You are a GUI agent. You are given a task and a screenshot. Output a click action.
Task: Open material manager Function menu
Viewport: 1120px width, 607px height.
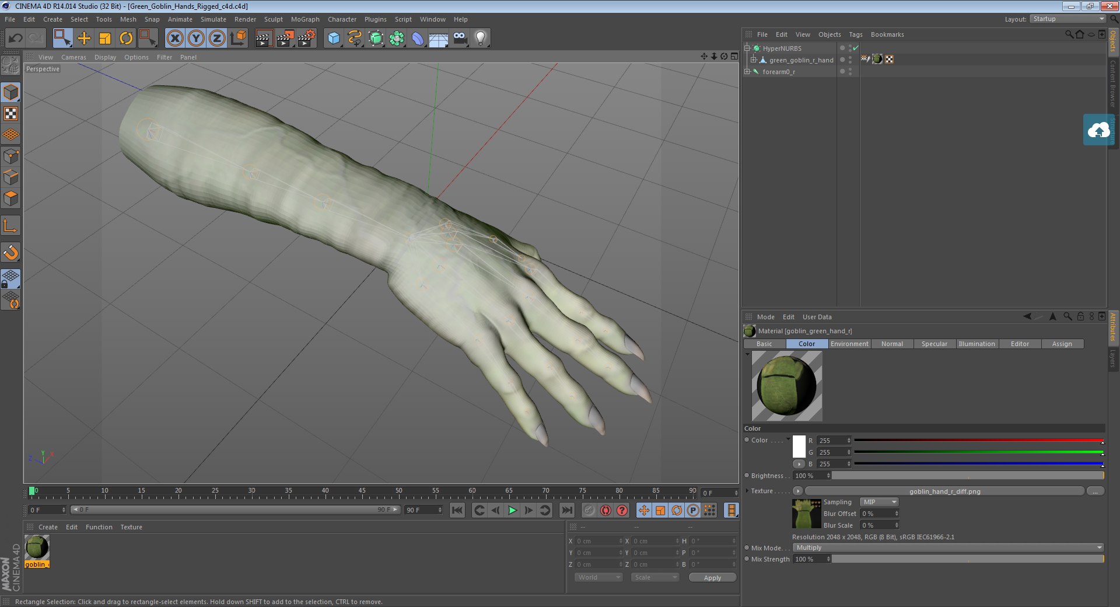tap(99, 527)
